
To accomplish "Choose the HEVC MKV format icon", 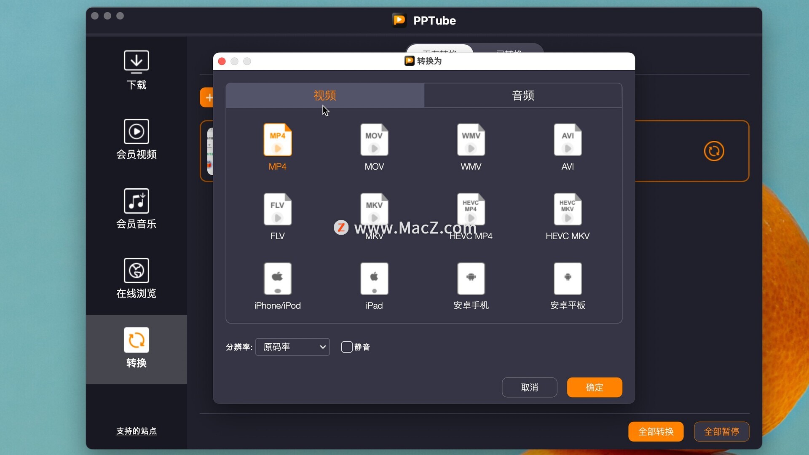I will pos(568,209).
